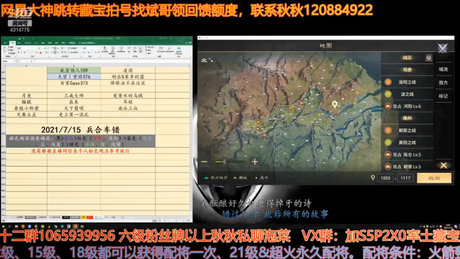
Task: Open File Explorer from taskbar
Action: [x=17, y=226]
